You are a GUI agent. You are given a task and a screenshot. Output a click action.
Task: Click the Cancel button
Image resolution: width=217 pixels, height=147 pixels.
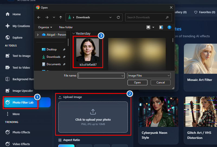coord(161,82)
